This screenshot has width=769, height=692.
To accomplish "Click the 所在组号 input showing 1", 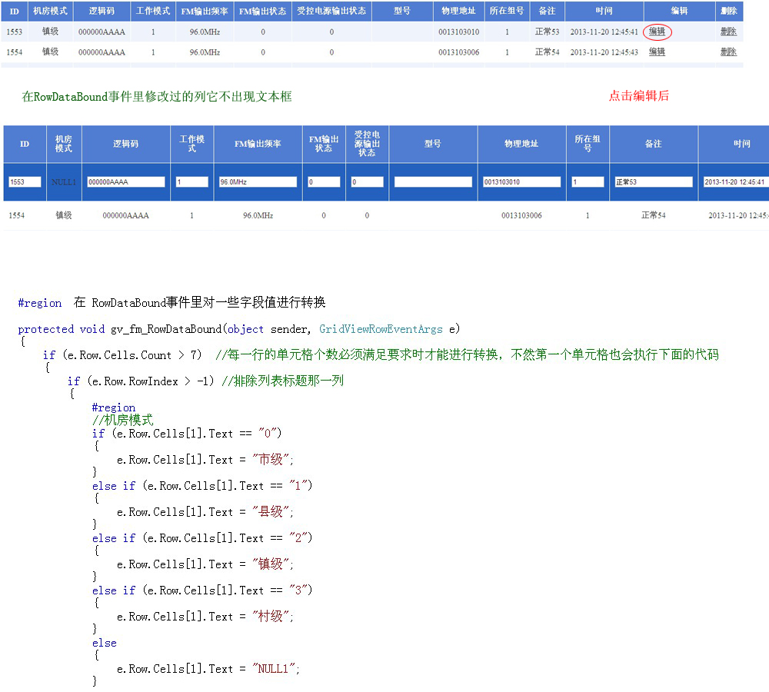I will point(586,181).
